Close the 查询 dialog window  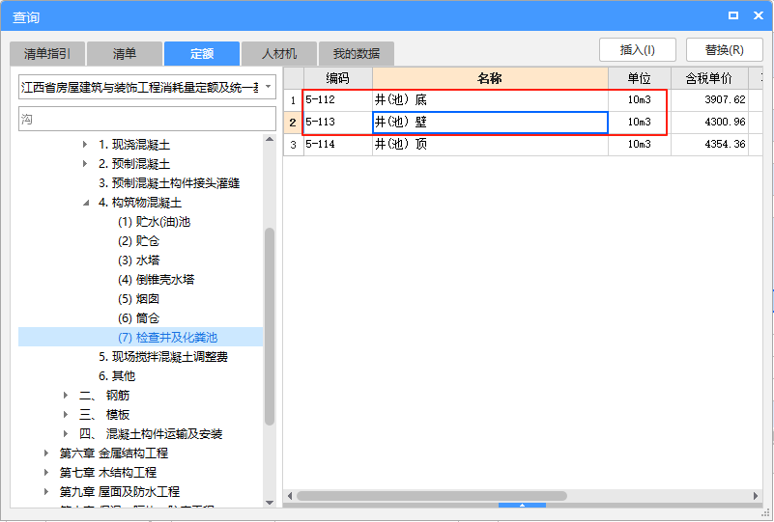[x=759, y=15]
